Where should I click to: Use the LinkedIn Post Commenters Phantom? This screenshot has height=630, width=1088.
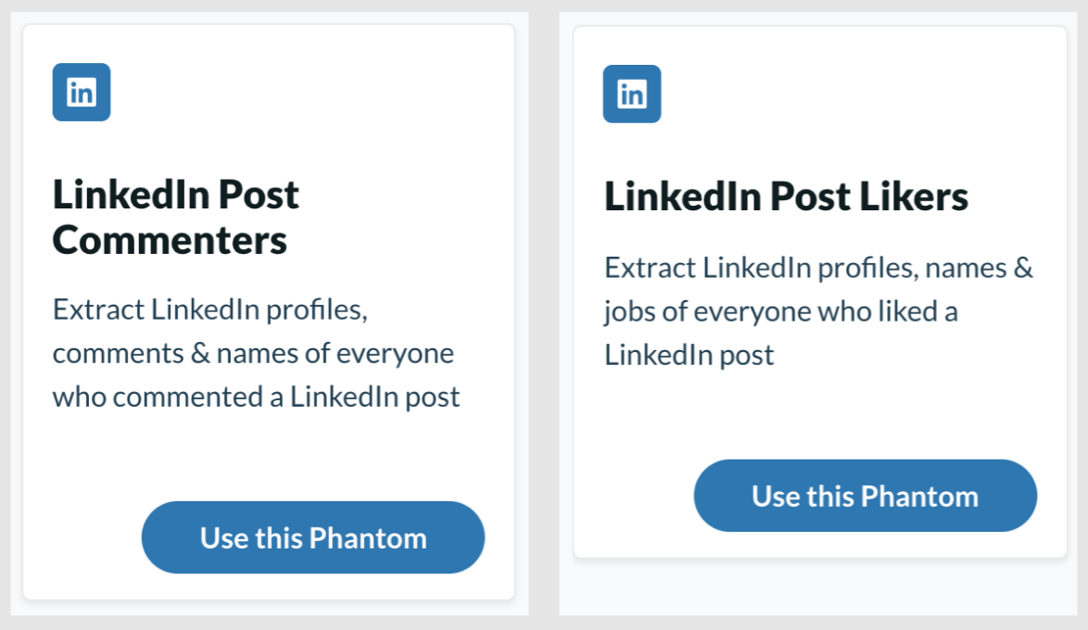click(313, 537)
